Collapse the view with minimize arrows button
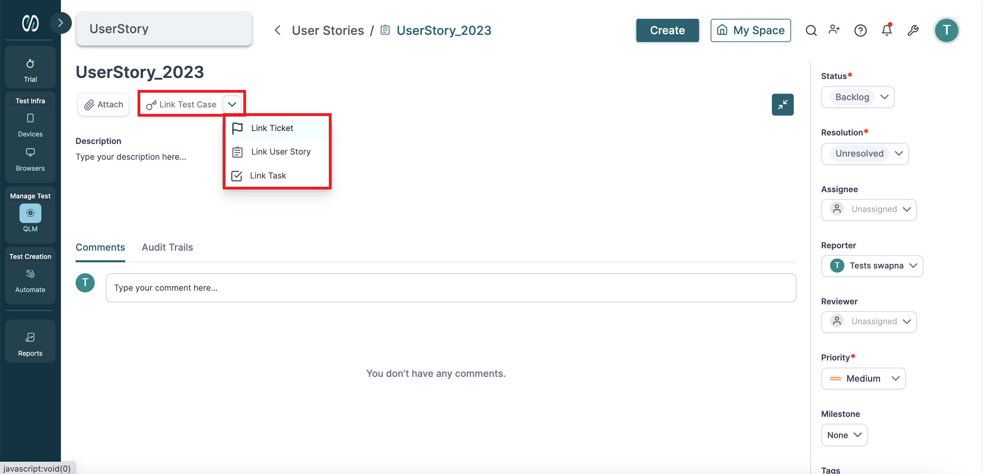Viewport: 983px width, 474px height. click(782, 105)
